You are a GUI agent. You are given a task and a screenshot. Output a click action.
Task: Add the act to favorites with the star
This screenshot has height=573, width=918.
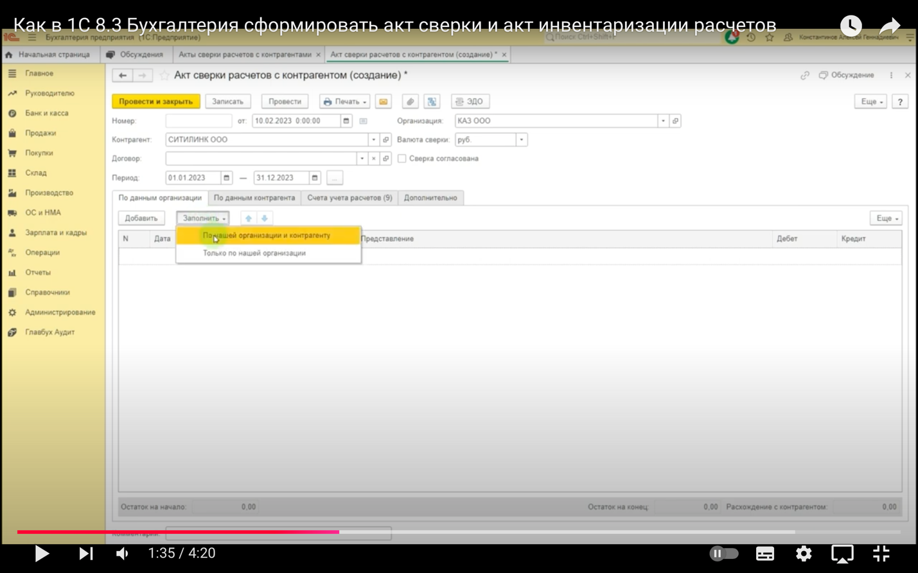(x=164, y=76)
